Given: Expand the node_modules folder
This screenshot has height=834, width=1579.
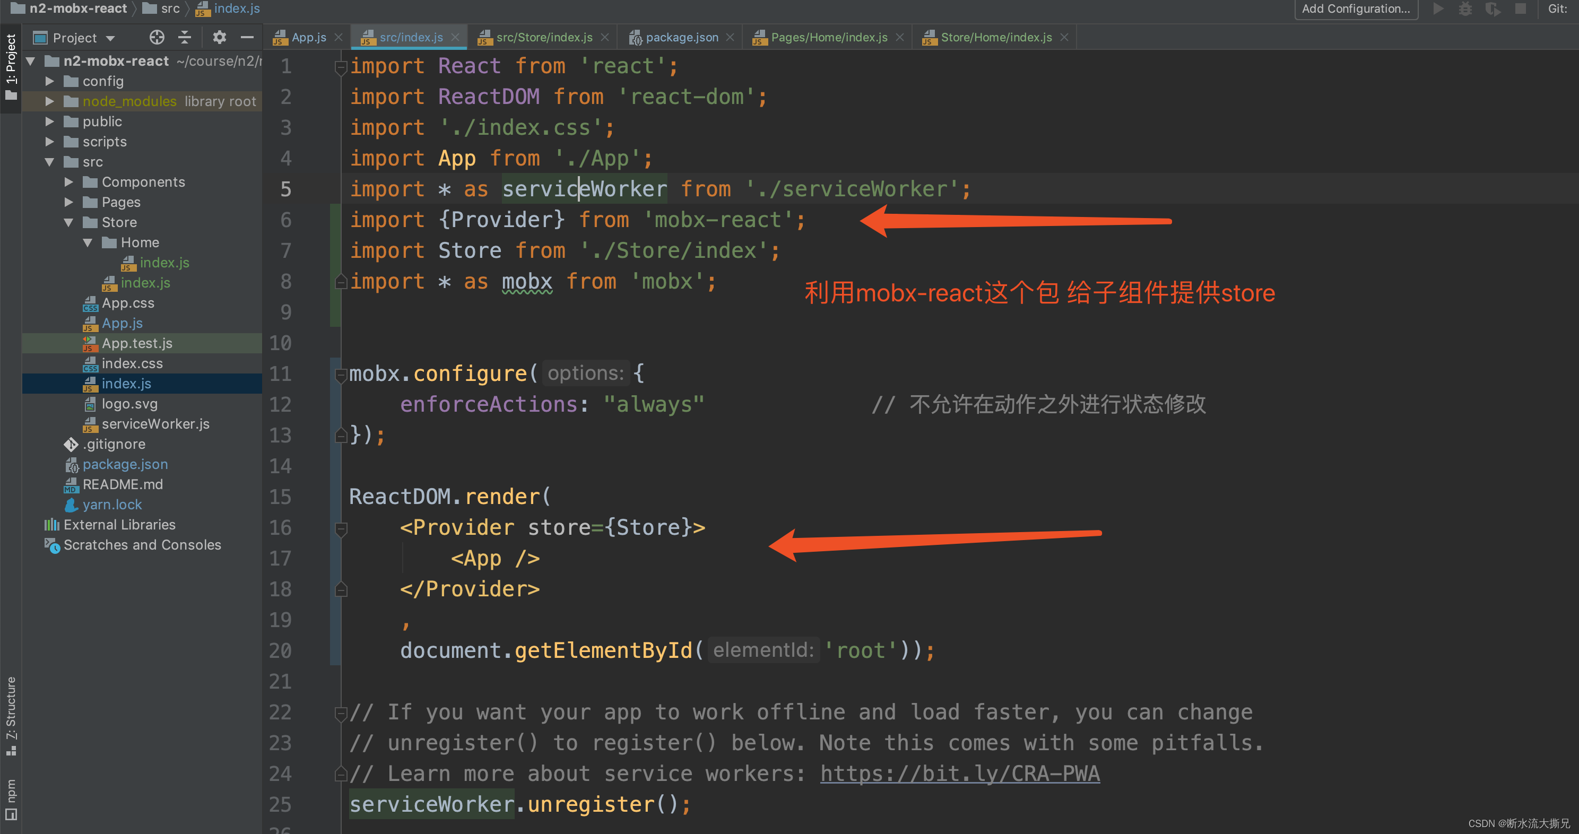Looking at the screenshot, I should (50, 102).
